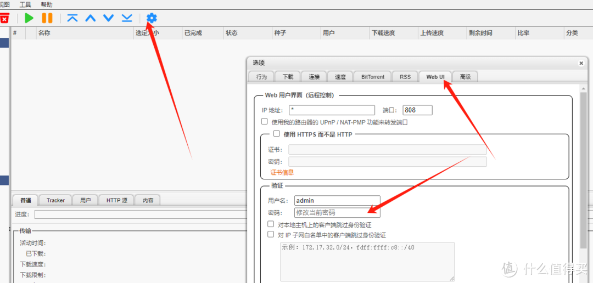
Task: Move torrent up in queue
Action: point(91,18)
